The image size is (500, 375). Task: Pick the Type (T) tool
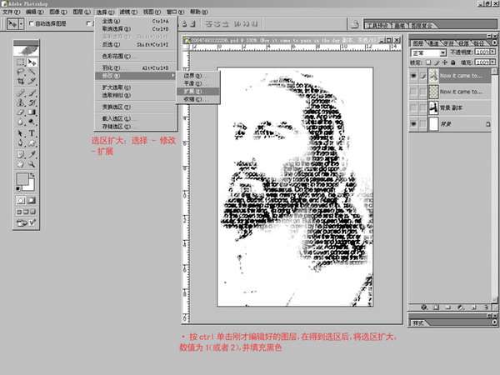32,132
